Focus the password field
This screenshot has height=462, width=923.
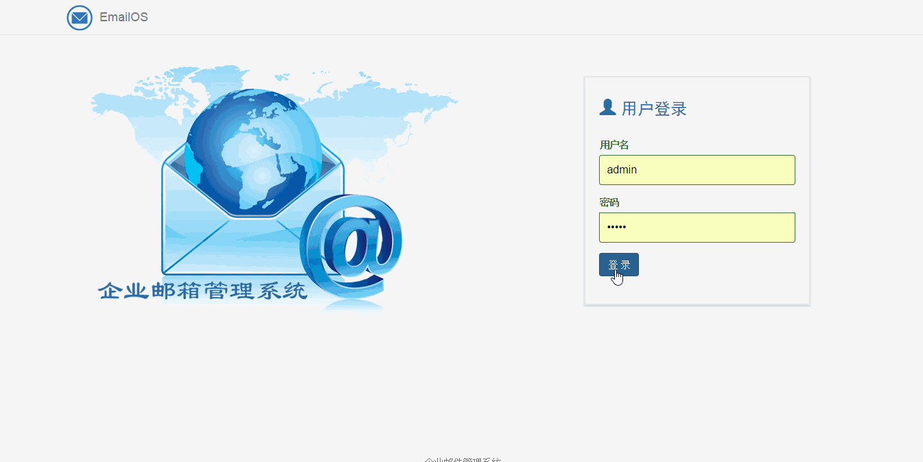click(697, 228)
